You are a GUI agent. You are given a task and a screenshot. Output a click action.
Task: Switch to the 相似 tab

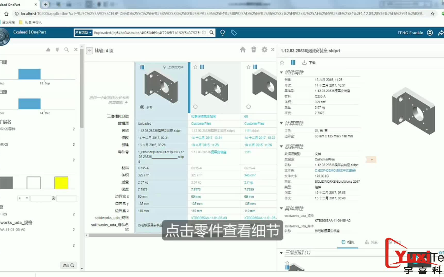[x=347, y=242]
